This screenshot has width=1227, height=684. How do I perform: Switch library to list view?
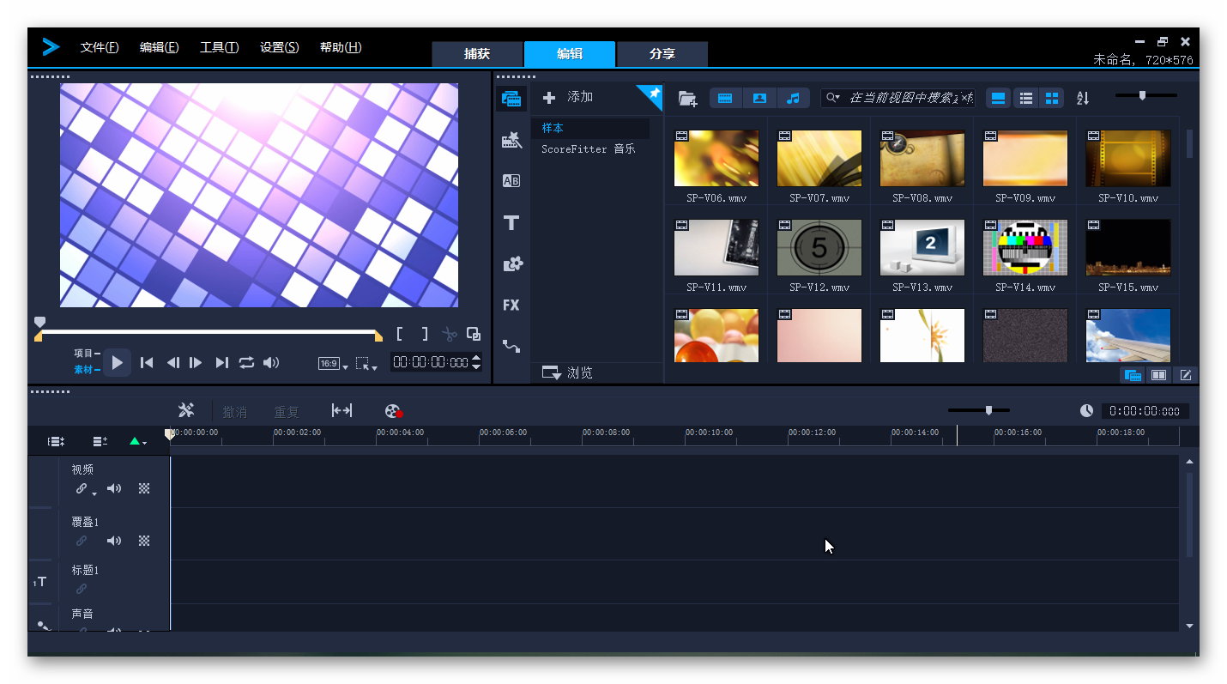pos(1025,98)
